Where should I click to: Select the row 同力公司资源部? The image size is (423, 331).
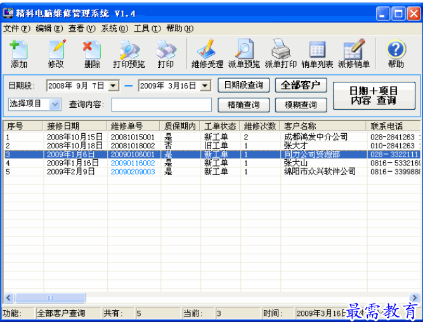pos(212,154)
